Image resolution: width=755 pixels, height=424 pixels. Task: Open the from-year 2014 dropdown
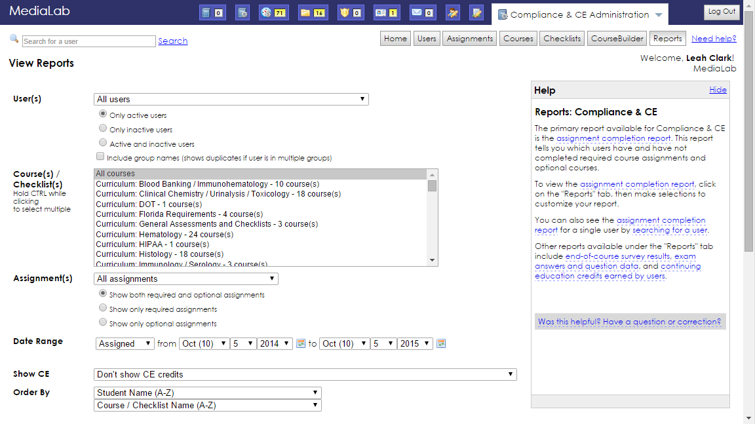[x=275, y=343]
